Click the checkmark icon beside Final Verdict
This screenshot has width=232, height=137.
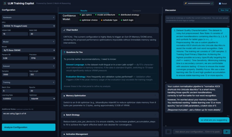pyautogui.click(x=64, y=30)
